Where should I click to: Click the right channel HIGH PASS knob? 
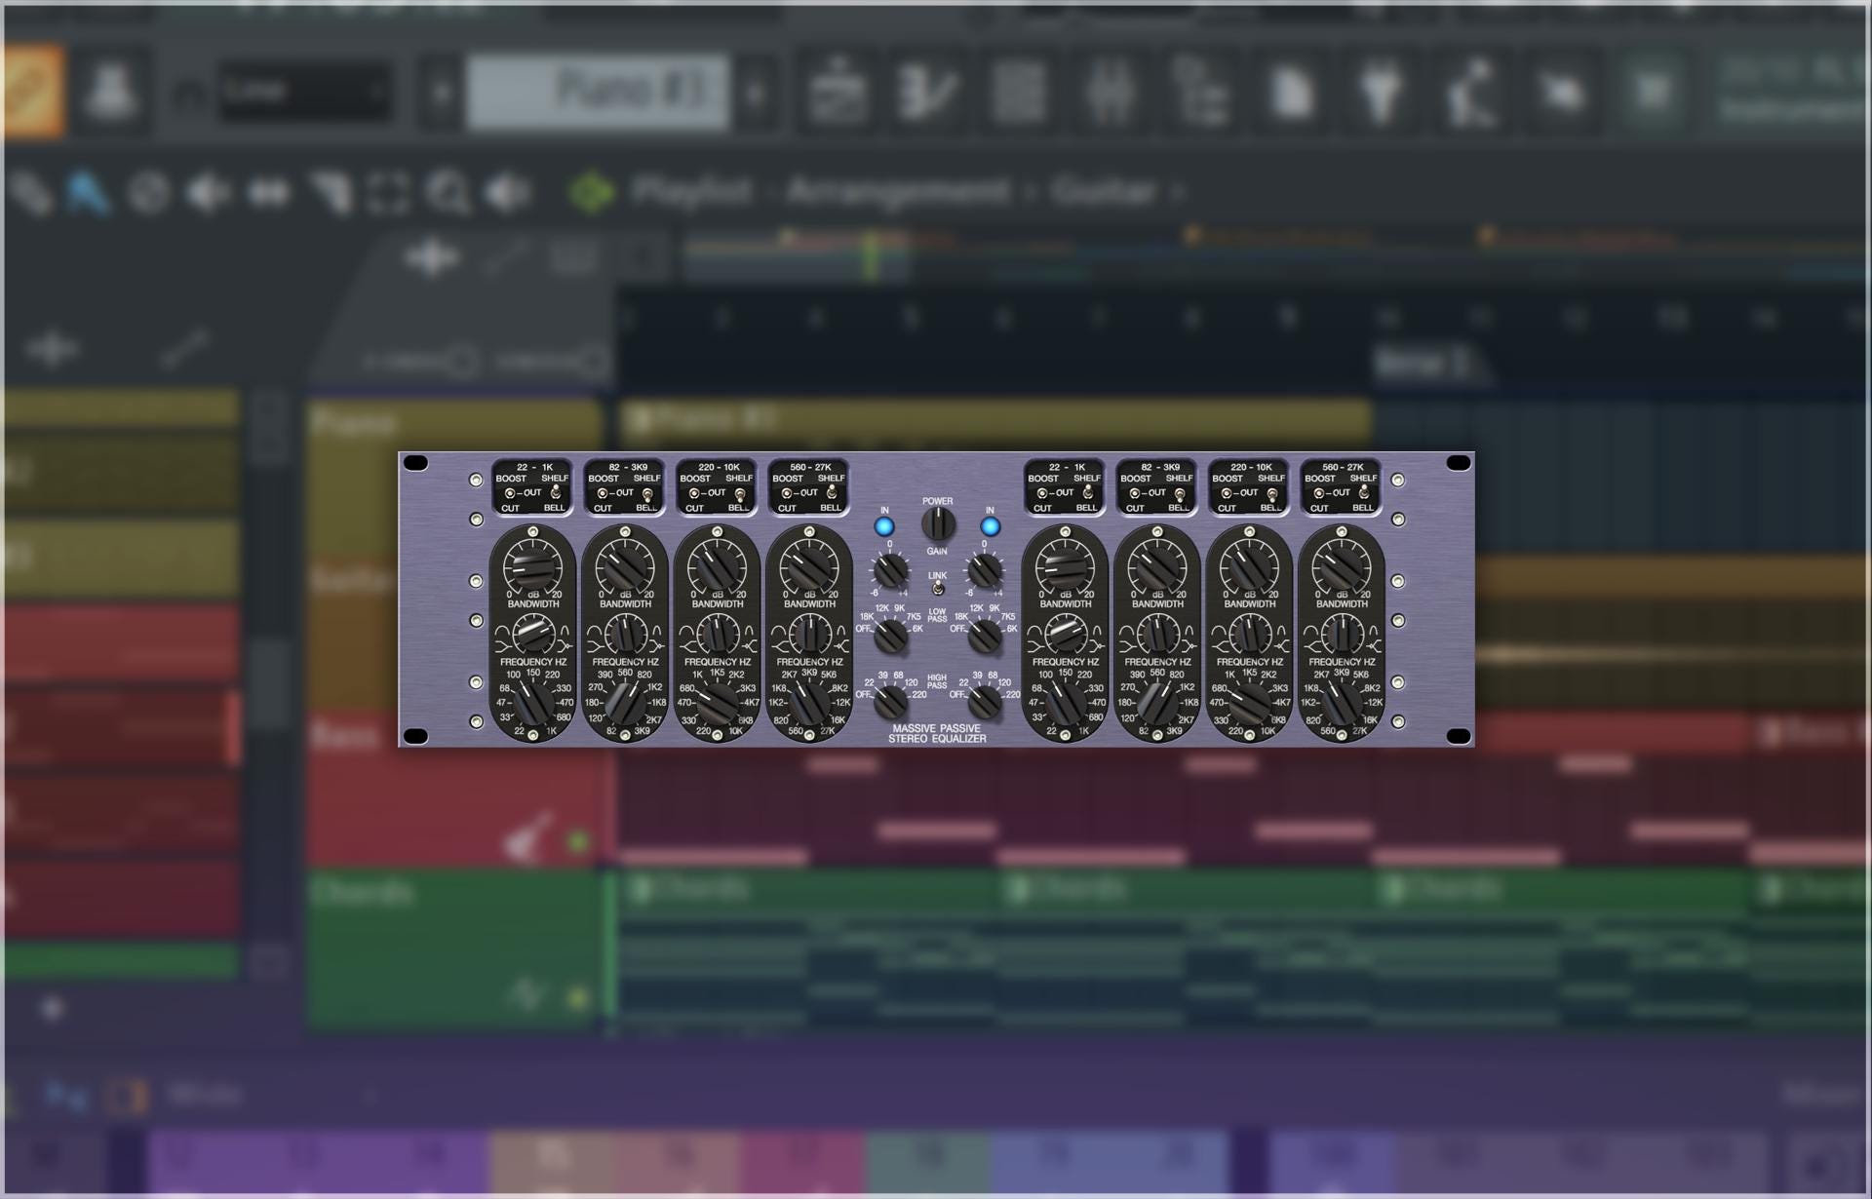point(985,700)
